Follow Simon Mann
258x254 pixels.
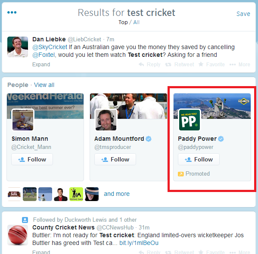(32, 159)
